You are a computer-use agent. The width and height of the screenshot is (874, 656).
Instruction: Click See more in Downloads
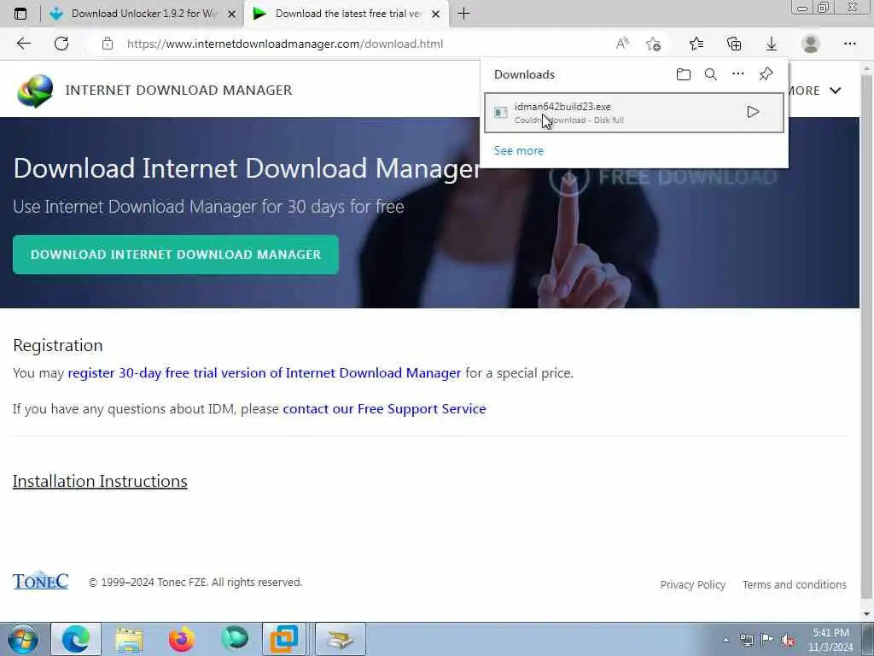[x=518, y=150]
